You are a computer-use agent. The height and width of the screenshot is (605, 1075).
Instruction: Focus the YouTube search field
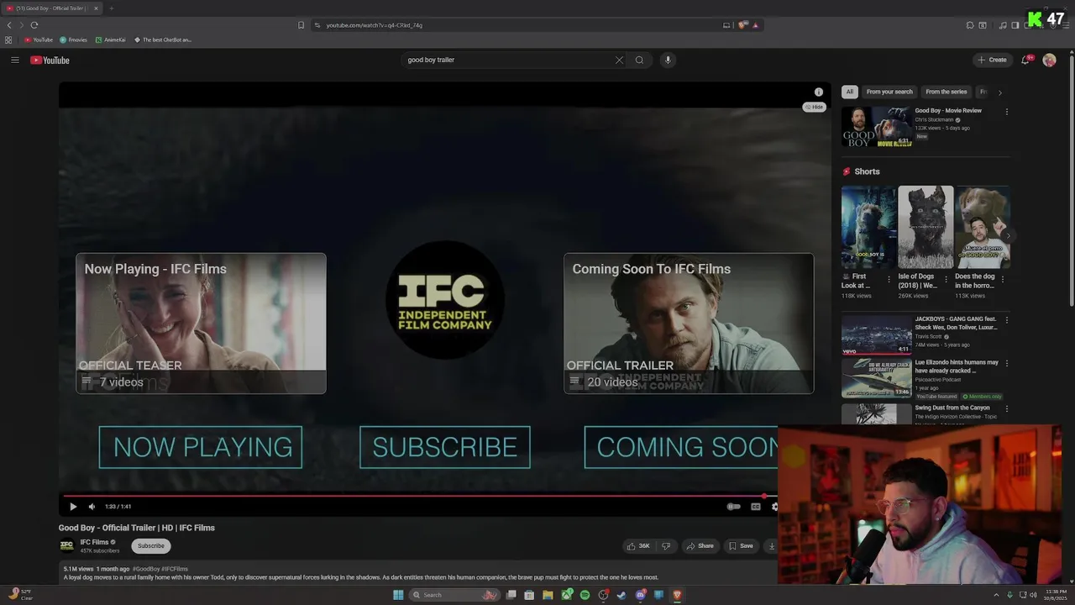[x=508, y=60]
